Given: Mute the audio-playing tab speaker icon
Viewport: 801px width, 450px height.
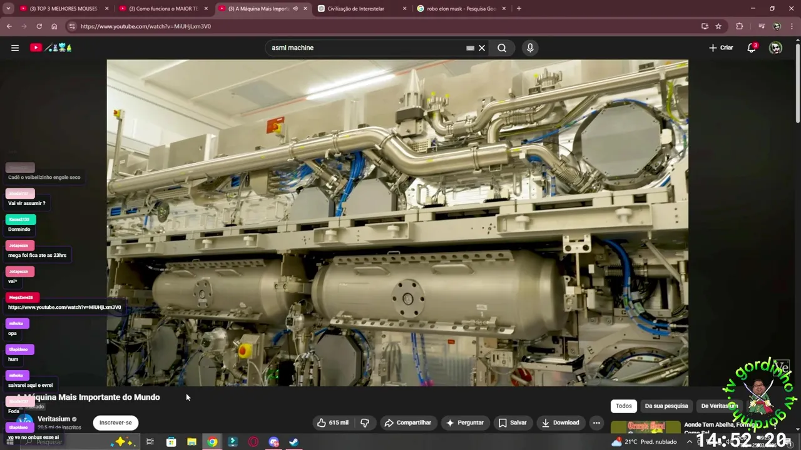Looking at the screenshot, I should point(295,9).
